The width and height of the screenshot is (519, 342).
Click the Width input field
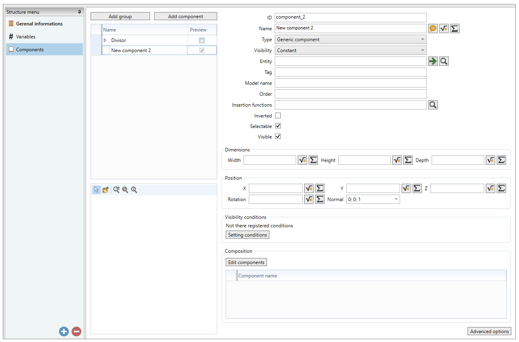click(270, 160)
